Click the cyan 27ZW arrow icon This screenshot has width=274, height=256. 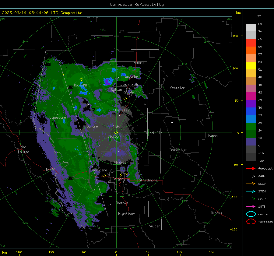(251, 191)
